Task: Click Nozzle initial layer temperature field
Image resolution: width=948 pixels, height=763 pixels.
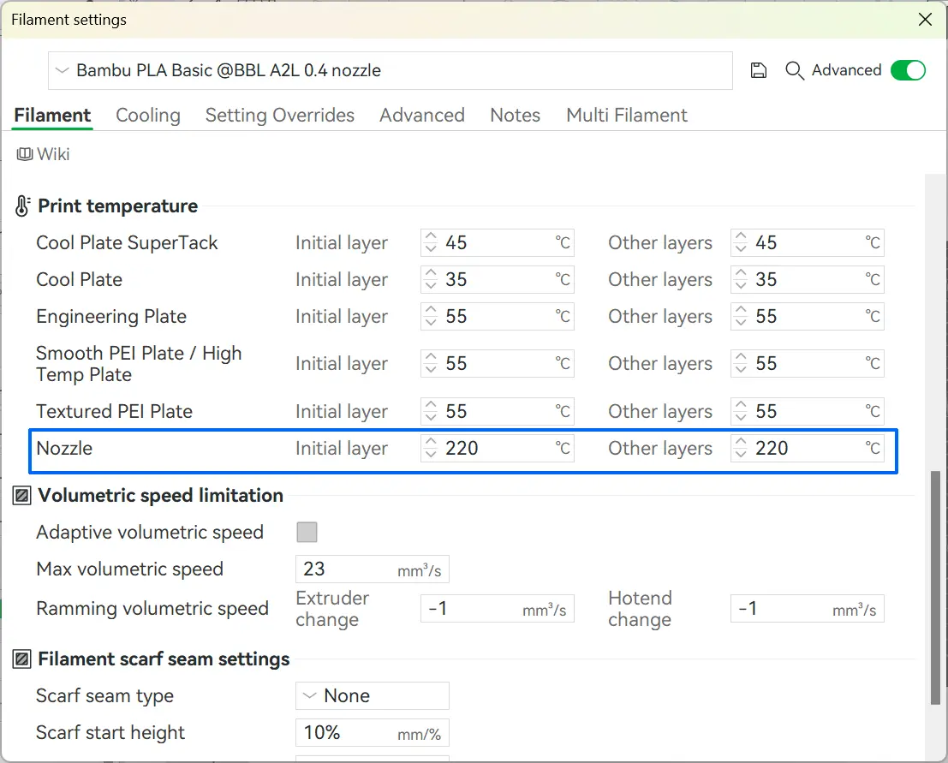Action: pyautogui.click(x=497, y=449)
